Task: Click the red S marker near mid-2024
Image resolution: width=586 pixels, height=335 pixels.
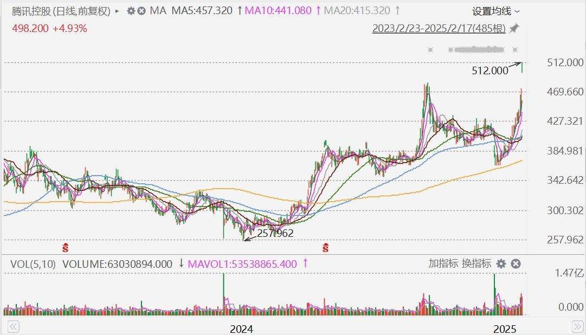Action: tap(325, 248)
